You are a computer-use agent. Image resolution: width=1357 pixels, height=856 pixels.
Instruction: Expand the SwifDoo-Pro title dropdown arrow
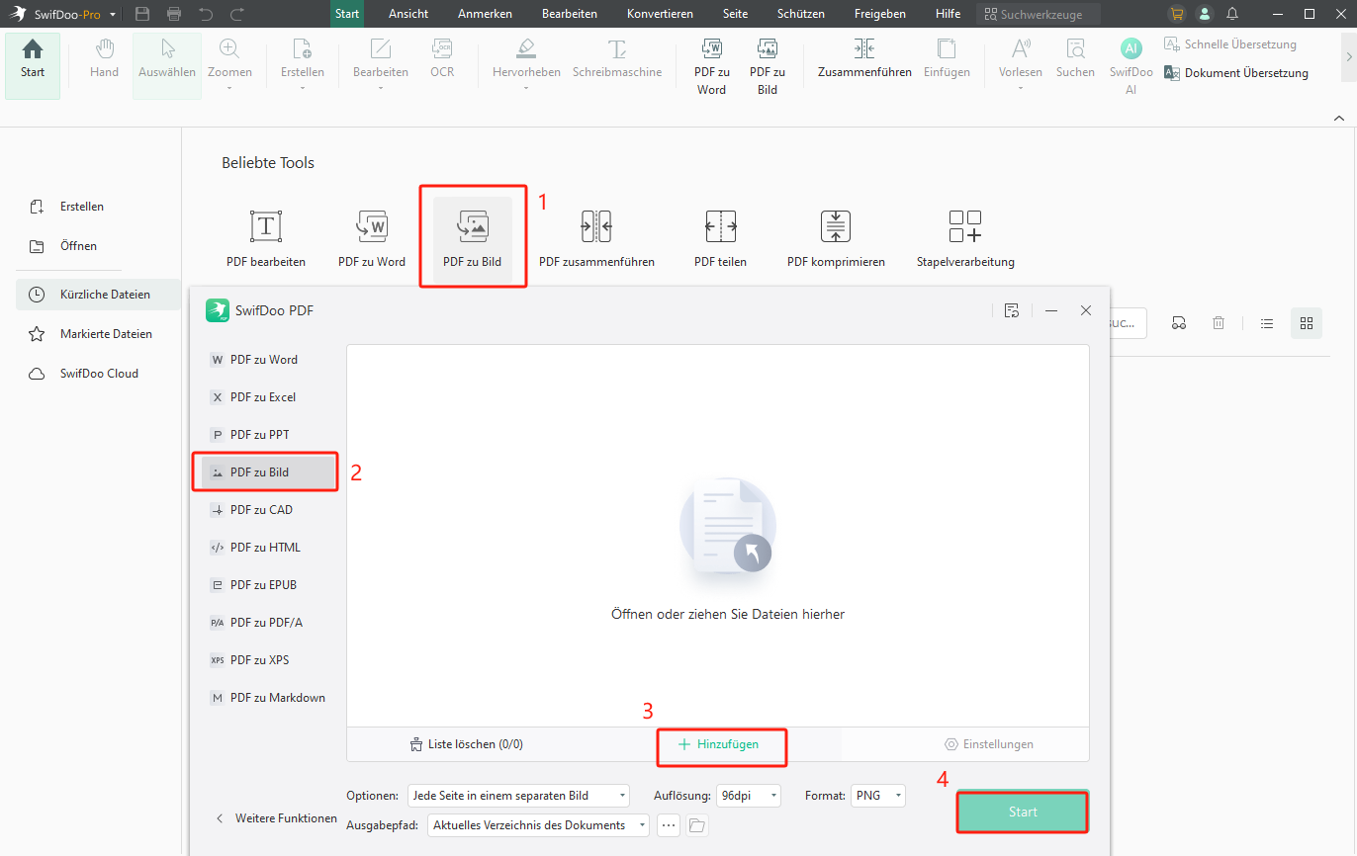[113, 14]
